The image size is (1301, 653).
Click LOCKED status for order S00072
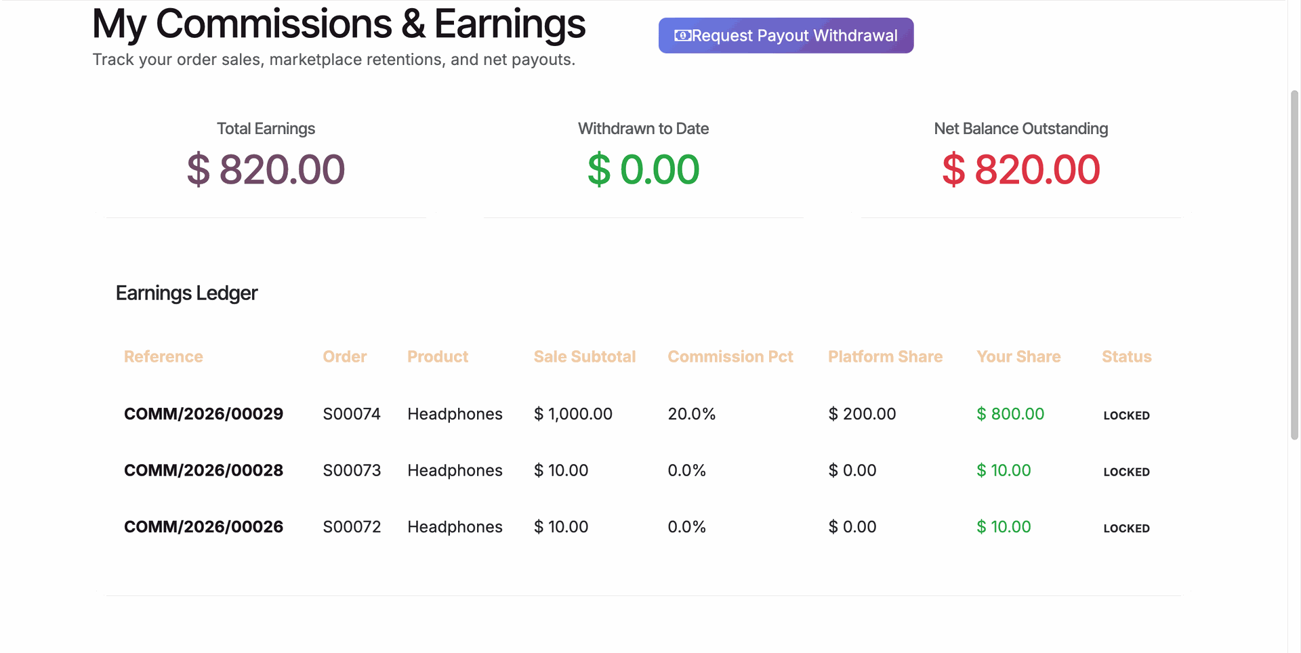pos(1126,528)
